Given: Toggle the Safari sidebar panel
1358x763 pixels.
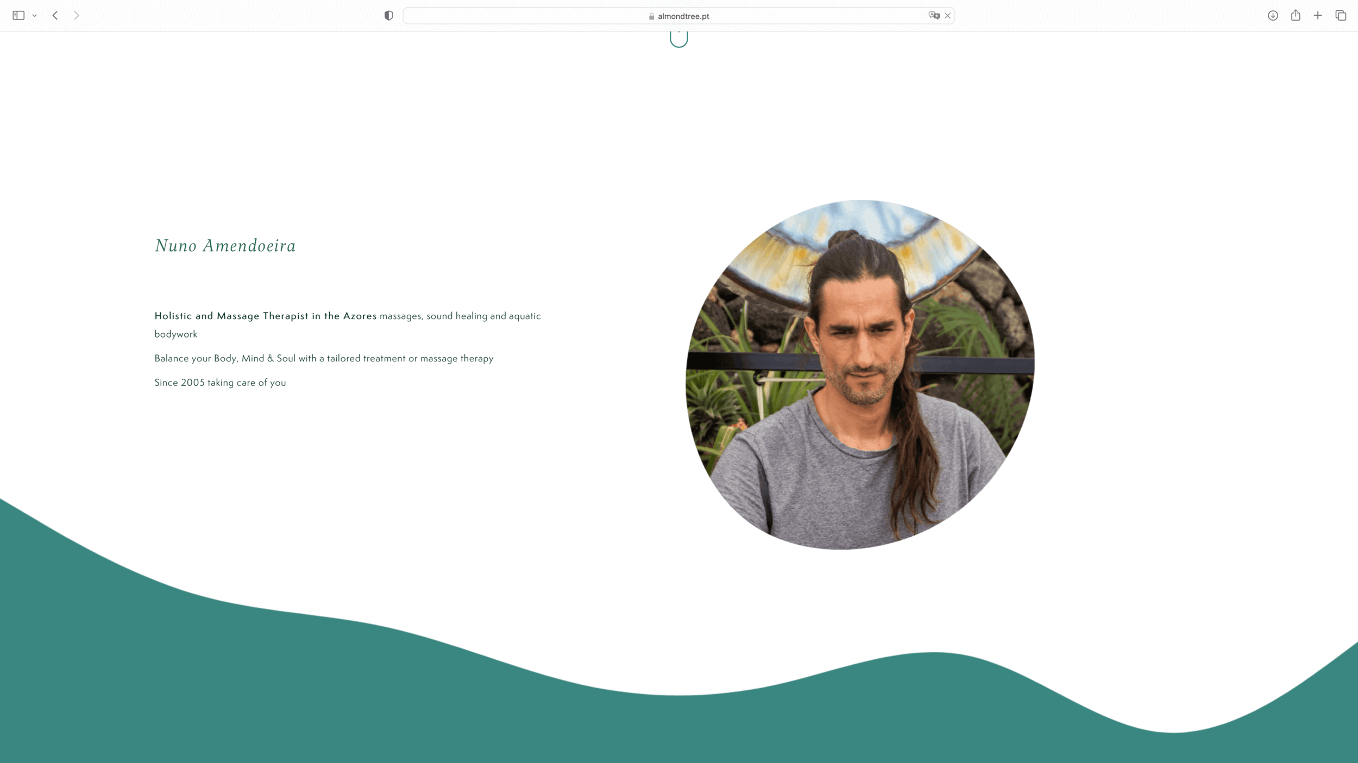Looking at the screenshot, I should (x=18, y=16).
